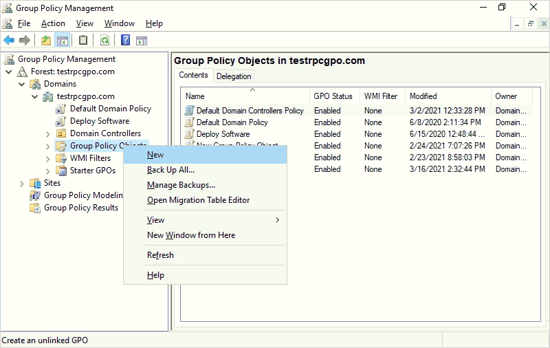The width and height of the screenshot is (550, 348).
Task: Click the Back arrow toolbar icon
Action: (9, 40)
